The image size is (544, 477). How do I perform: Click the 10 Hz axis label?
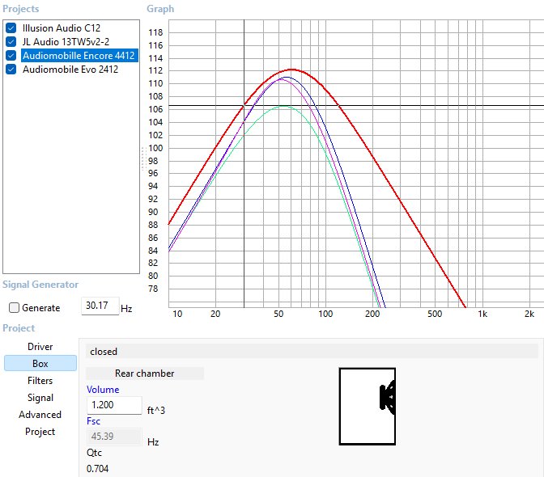pyautogui.click(x=177, y=314)
